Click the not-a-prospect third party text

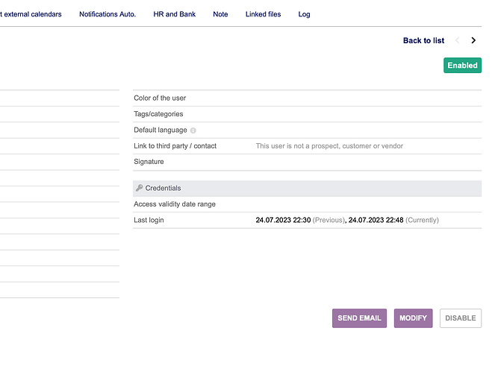pyautogui.click(x=329, y=145)
